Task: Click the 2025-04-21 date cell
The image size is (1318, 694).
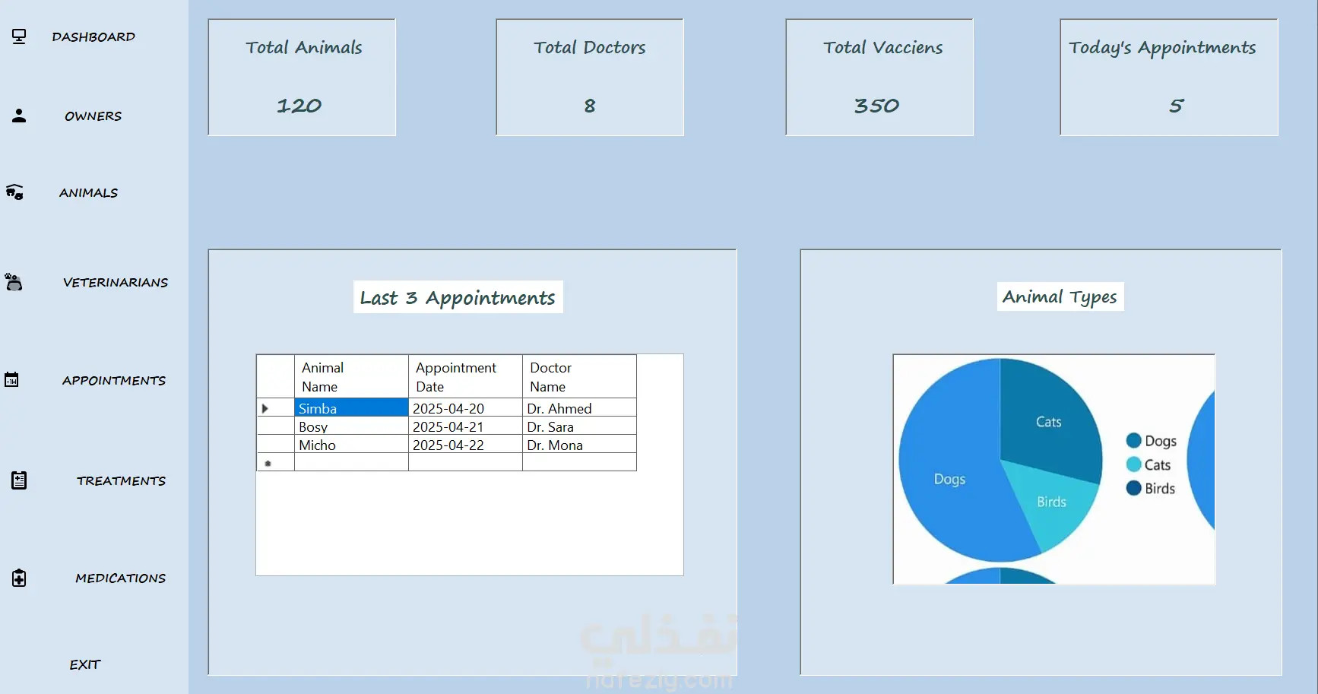Action: [465, 426]
